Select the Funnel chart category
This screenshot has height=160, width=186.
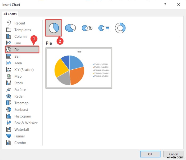[19, 136]
